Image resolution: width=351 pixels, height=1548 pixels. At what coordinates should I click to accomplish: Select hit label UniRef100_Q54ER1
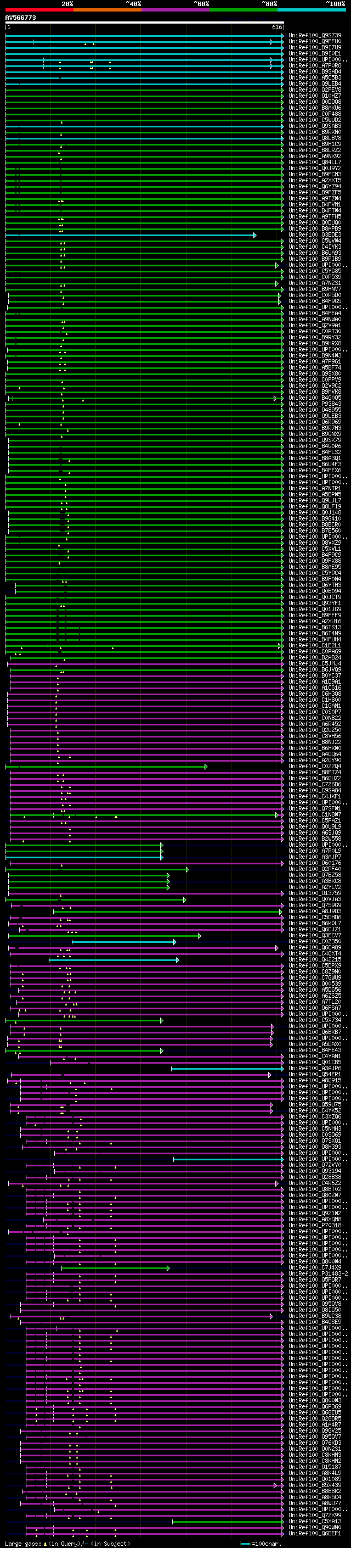(x=315, y=1075)
